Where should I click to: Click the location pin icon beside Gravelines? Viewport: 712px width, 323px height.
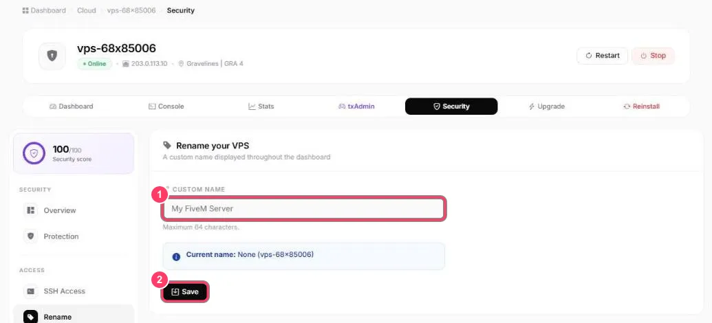181,64
